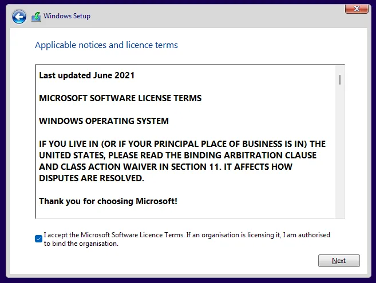Click the "WINDOWS OPERATING SYSTEM" line
This screenshot has height=283, width=376.
click(x=104, y=121)
